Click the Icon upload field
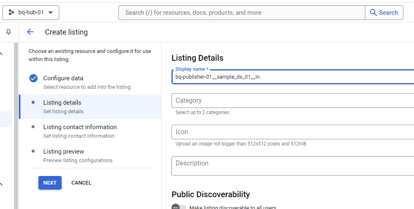Viewport: 414px width, 209px height. (x=292, y=132)
